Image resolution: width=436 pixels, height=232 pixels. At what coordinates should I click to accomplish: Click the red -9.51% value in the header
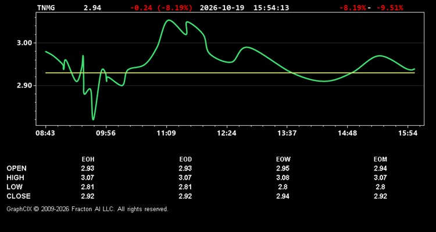coord(389,8)
